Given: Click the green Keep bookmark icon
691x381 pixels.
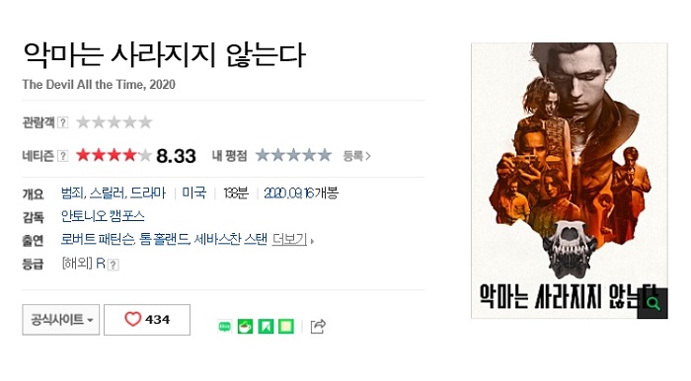Looking at the screenshot, I should (266, 327).
